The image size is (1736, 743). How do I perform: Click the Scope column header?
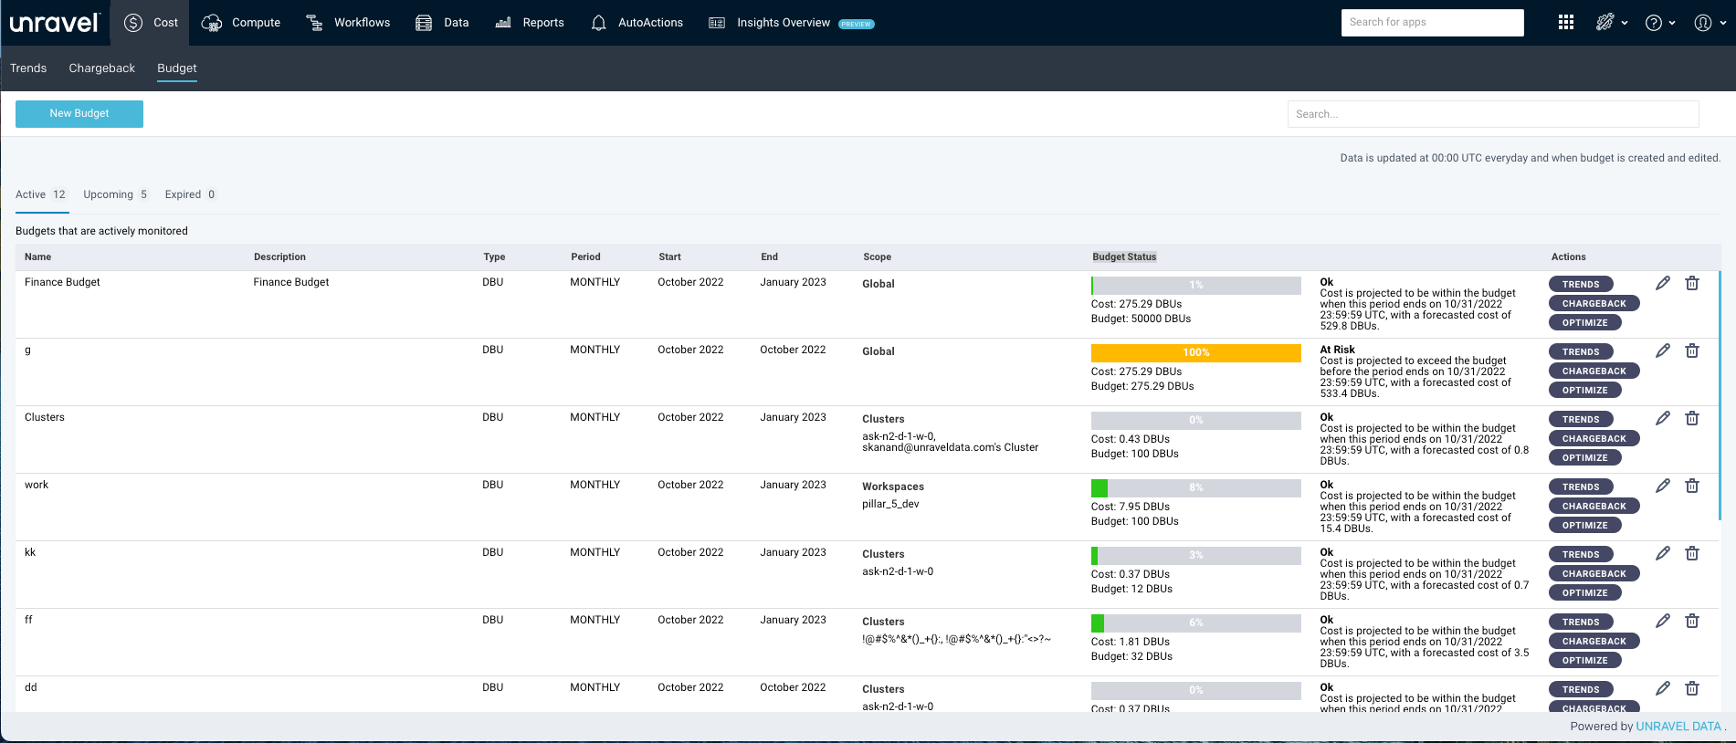[877, 257]
